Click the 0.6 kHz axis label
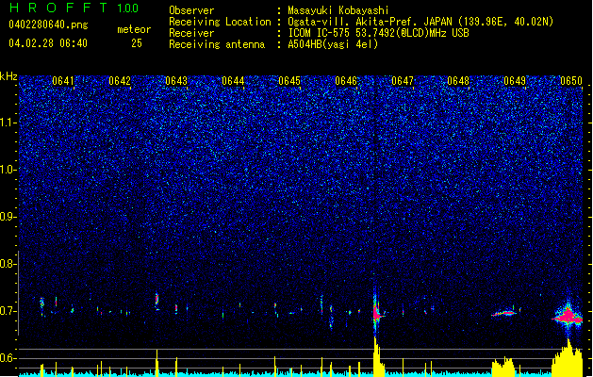593x377 pixels. (8, 358)
